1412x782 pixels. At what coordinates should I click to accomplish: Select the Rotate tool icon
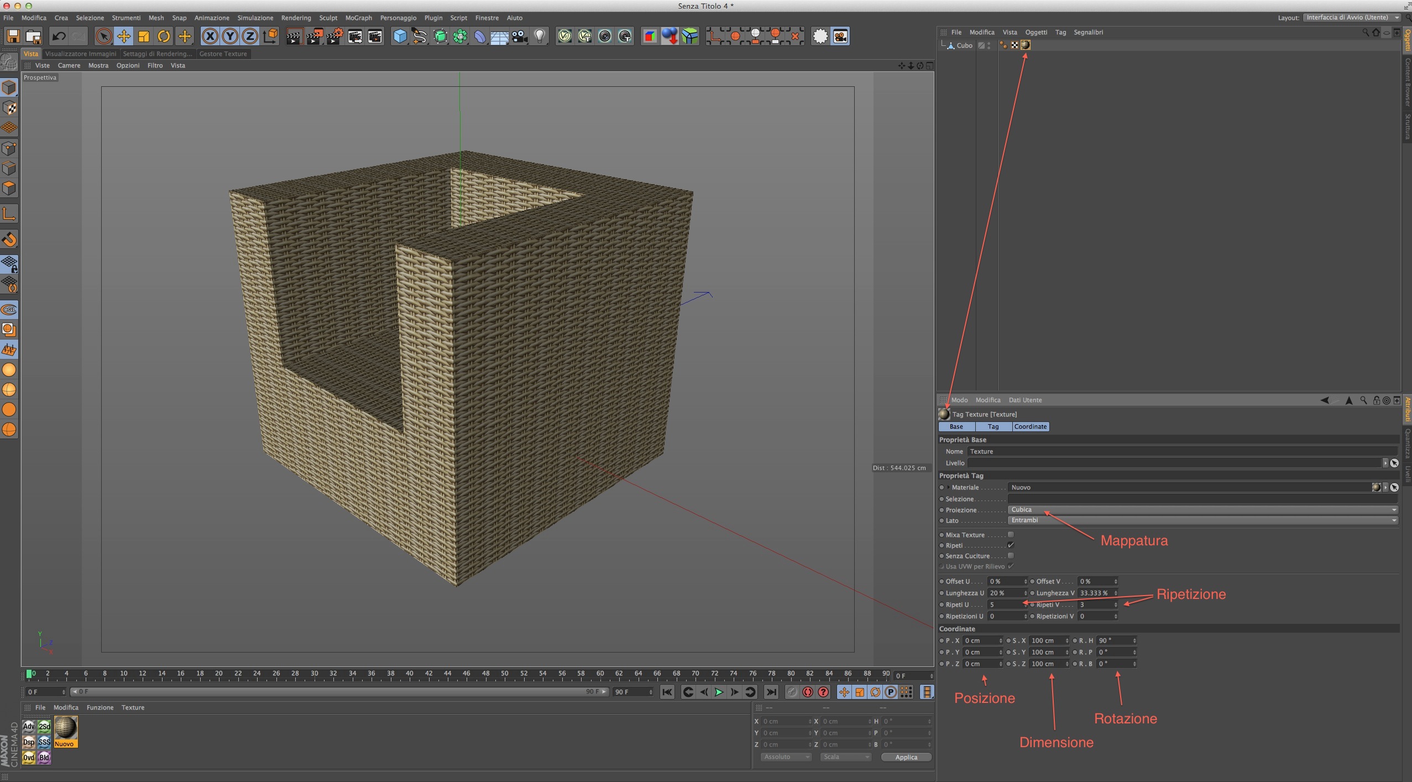[x=164, y=37]
